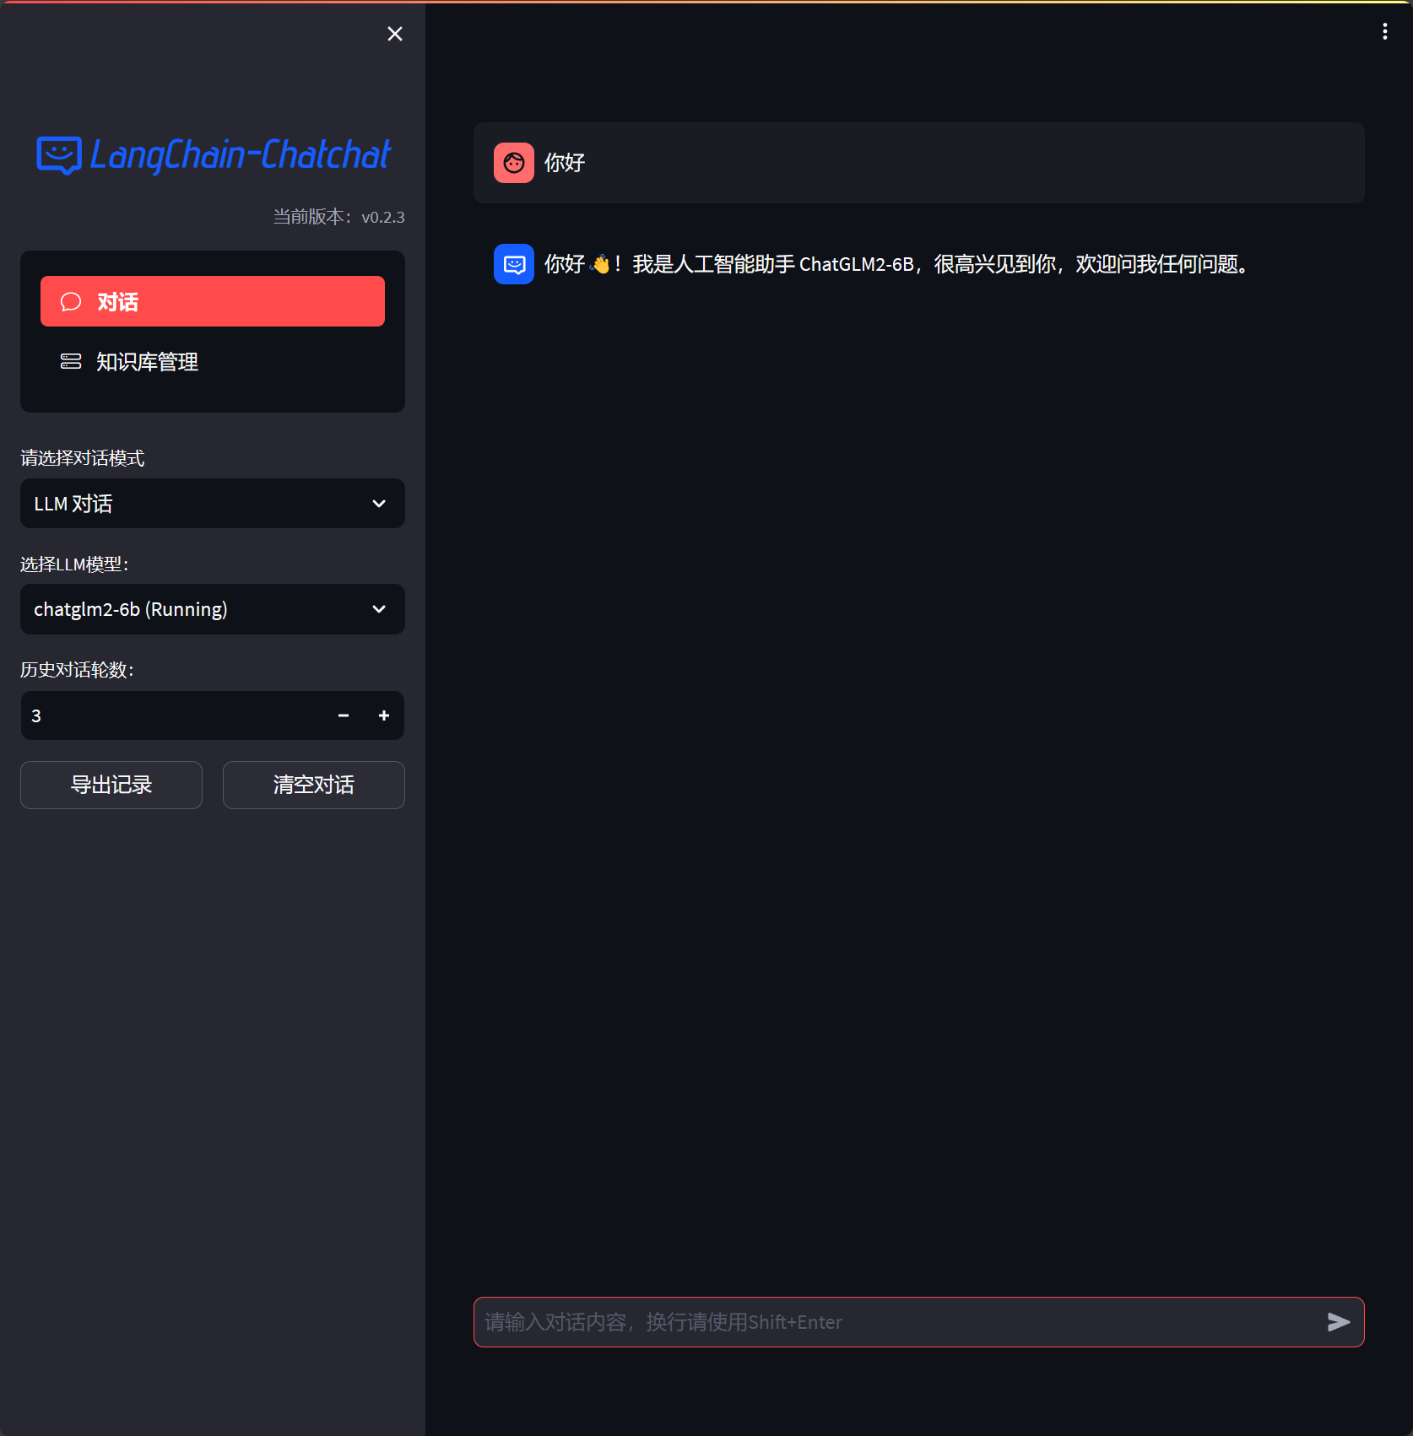
Task: Open the 知识库管理 menu item
Action: click(147, 362)
